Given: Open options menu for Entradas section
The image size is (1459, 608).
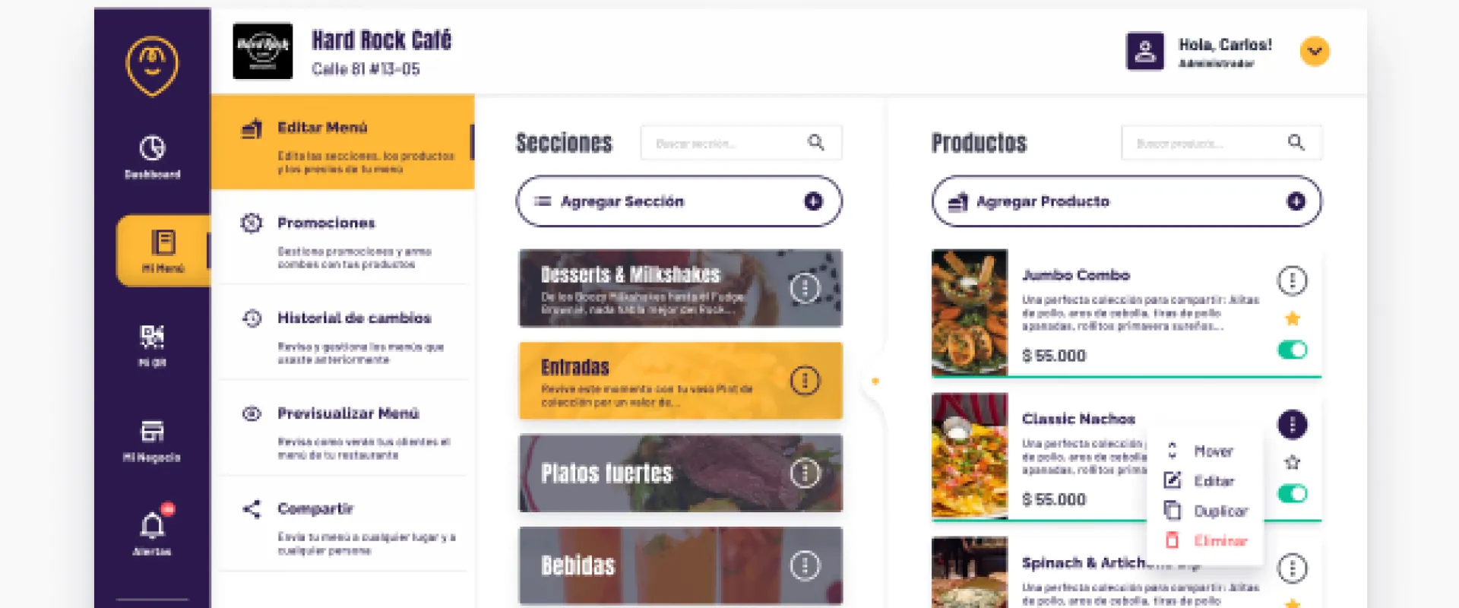Looking at the screenshot, I should [805, 380].
